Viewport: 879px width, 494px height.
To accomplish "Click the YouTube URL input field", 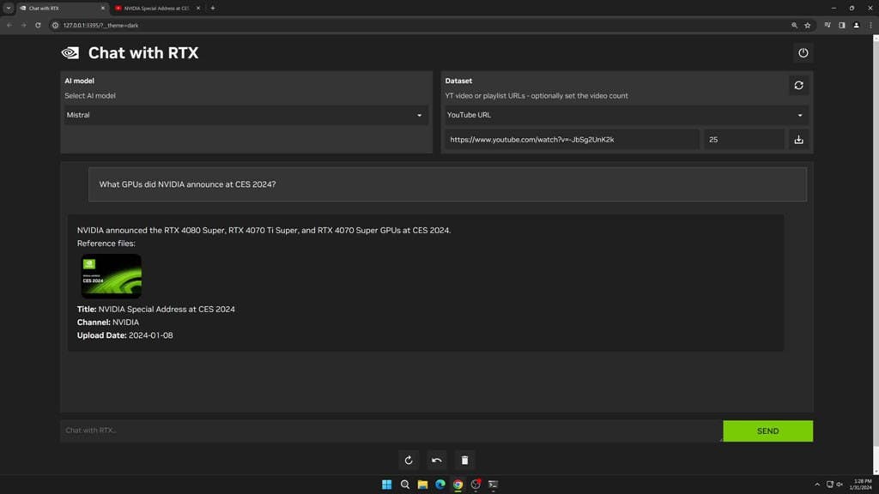I will (x=573, y=140).
